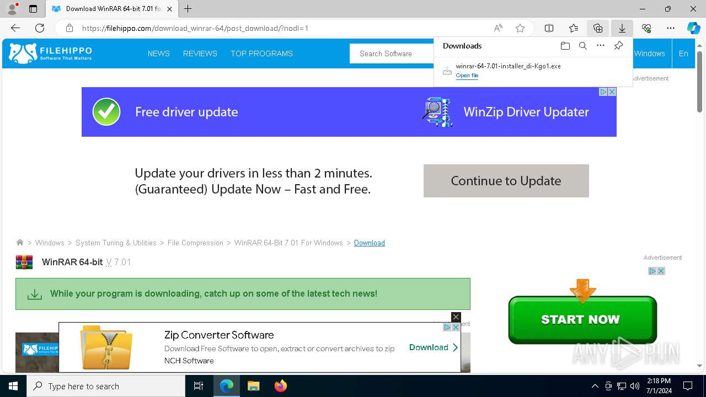The image size is (706, 397).
Task: Click the FileHippo logo
Action: 50,53
